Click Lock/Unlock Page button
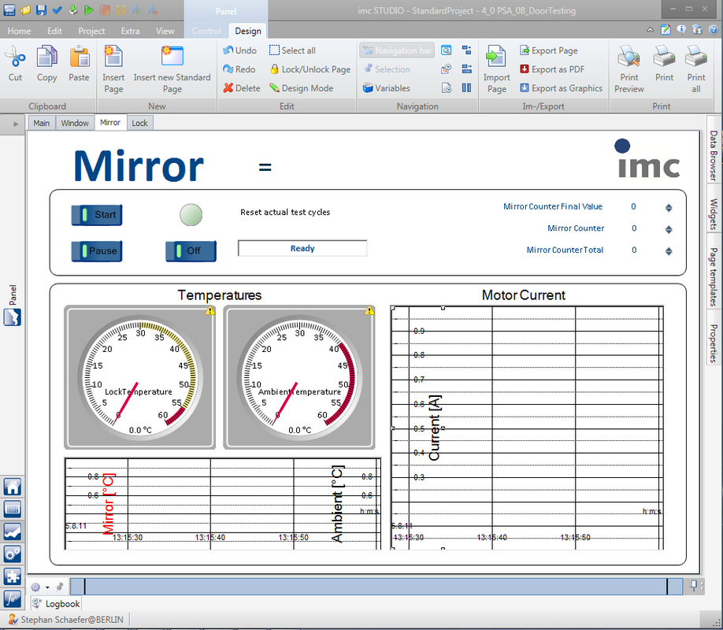Image resolution: width=723 pixels, height=630 pixels. pos(310,69)
